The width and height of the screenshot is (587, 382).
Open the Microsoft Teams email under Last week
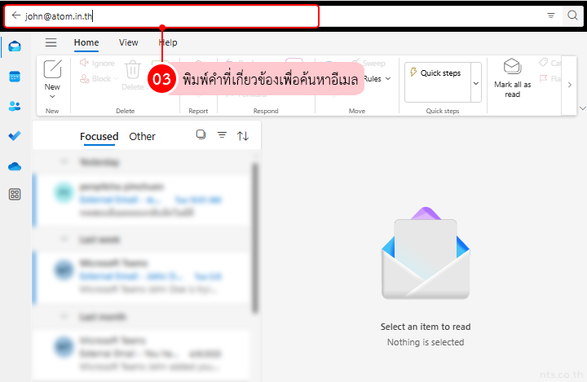click(142, 277)
